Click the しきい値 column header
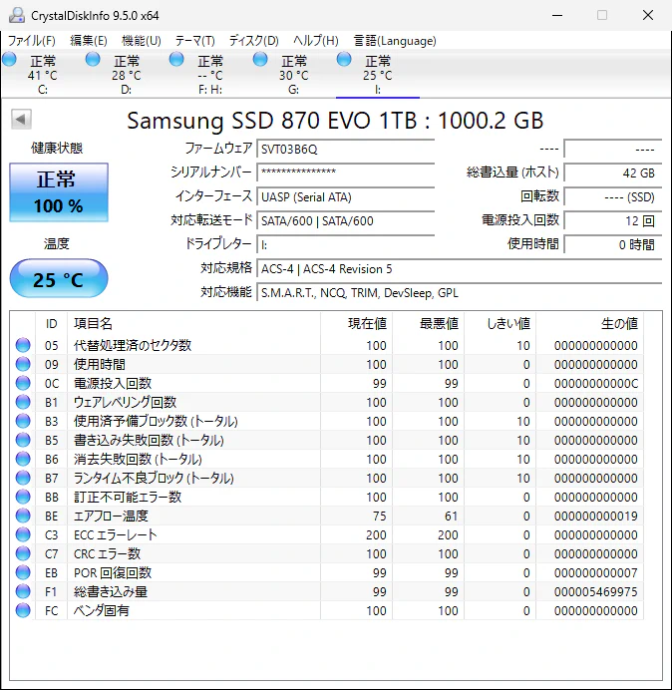 pyautogui.click(x=500, y=324)
